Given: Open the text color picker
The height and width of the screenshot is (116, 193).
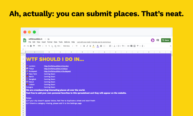Looking at the screenshot, I should click(94, 46).
